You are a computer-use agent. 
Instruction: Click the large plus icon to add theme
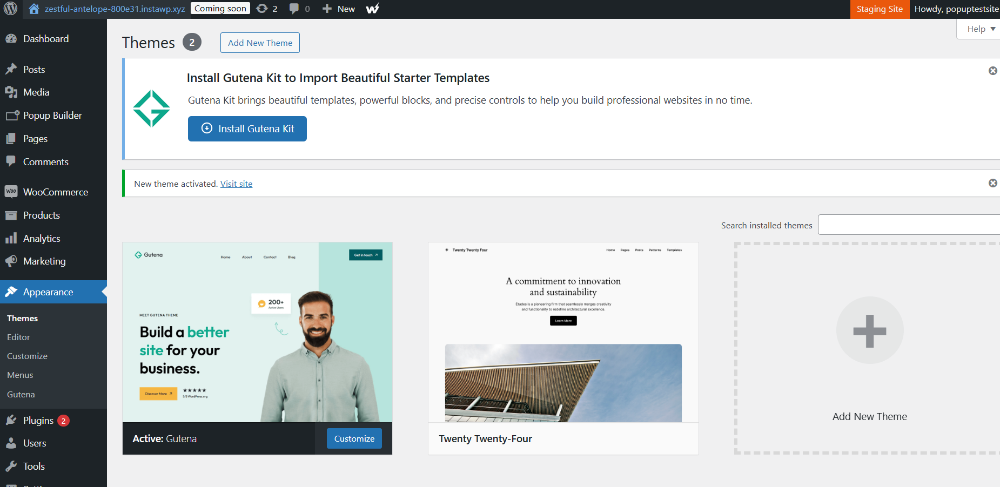[x=870, y=330]
